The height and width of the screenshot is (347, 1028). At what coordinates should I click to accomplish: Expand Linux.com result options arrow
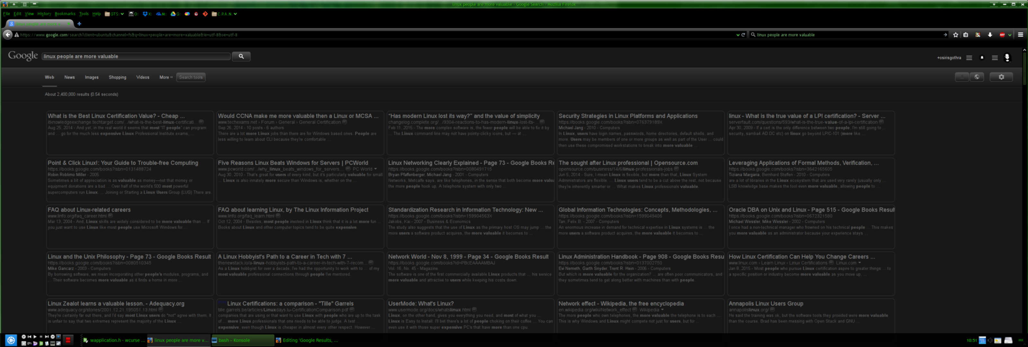859,263
